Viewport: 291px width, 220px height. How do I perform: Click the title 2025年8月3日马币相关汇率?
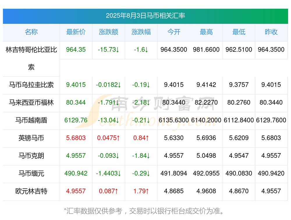pyautogui.click(x=145, y=16)
